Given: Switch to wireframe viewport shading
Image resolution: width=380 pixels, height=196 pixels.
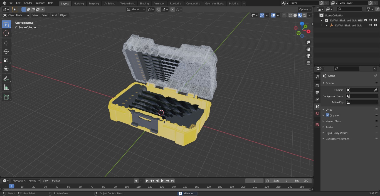Looking at the screenshot, I should click(290, 15).
